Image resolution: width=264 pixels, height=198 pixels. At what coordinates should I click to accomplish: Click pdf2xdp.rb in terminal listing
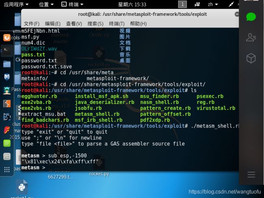coord(155,120)
